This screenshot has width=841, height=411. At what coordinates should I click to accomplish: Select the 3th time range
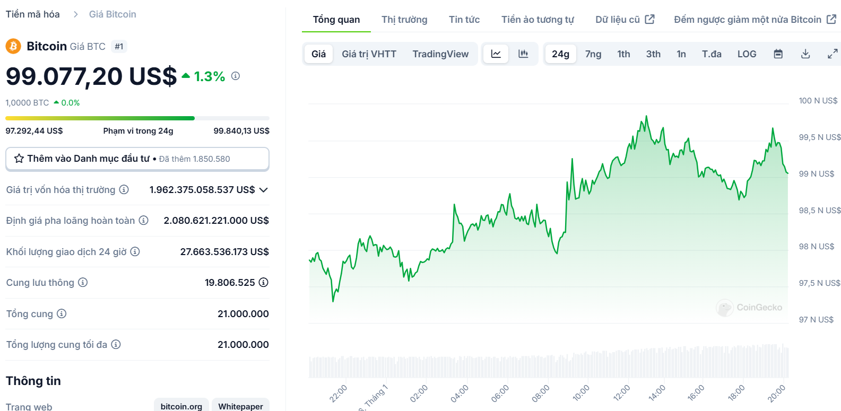tap(653, 54)
